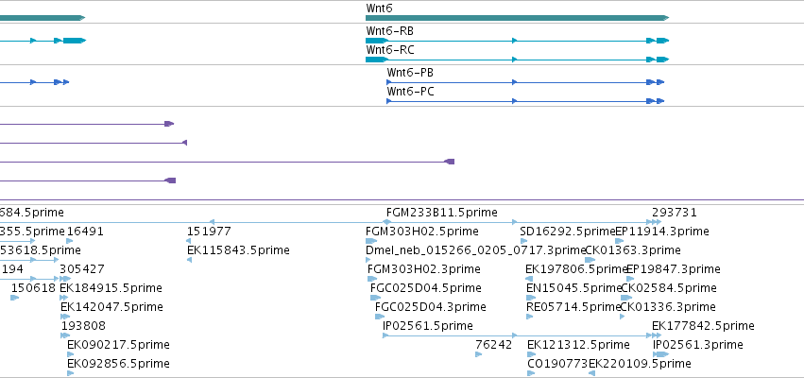The width and height of the screenshot is (804, 378).
Task: Select the EK142047.5prime EST label
Action: point(111,307)
